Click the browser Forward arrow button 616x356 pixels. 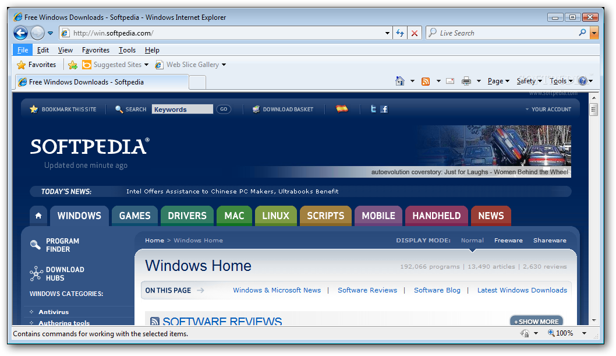(x=37, y=33)
